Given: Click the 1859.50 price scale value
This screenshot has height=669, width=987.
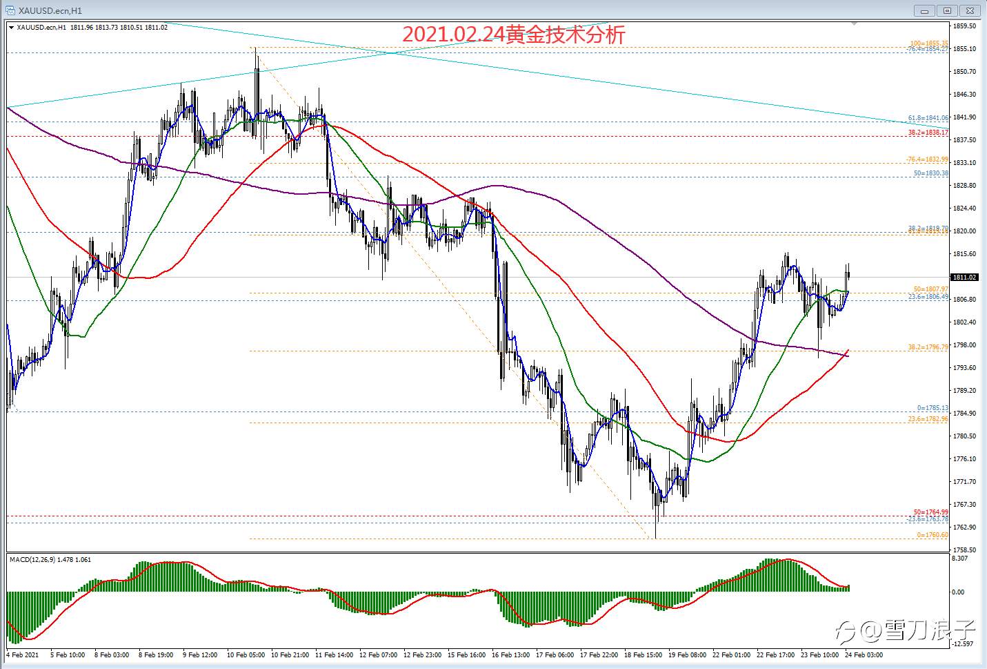Looking at the screenshot, I should 964,26.
